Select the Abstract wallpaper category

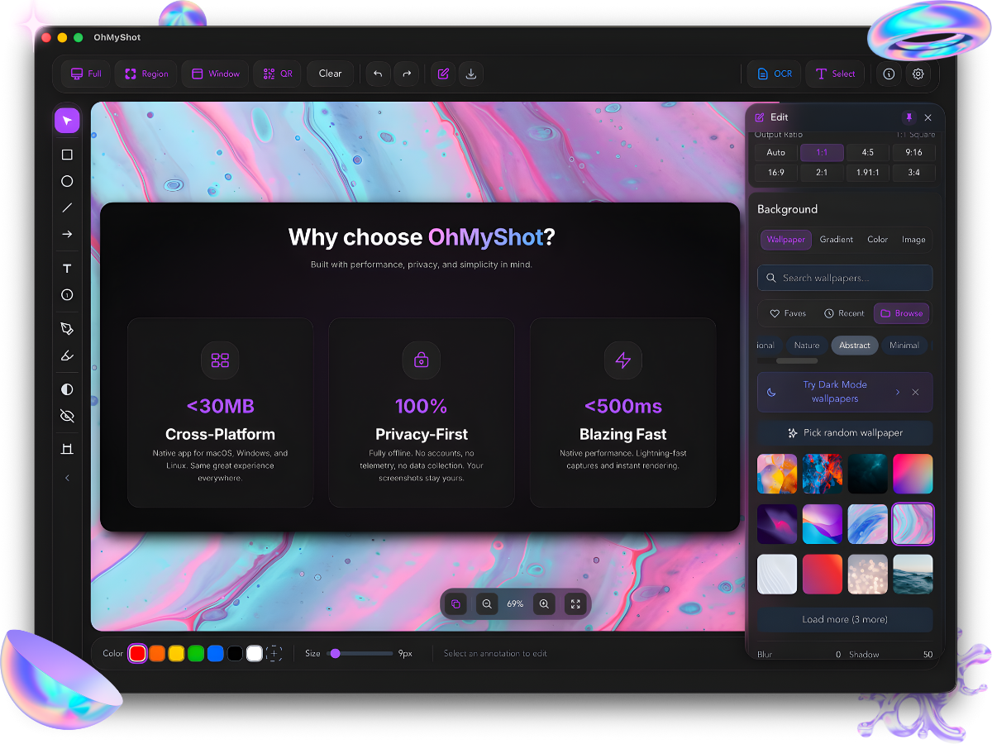click(x=854, y=345)
